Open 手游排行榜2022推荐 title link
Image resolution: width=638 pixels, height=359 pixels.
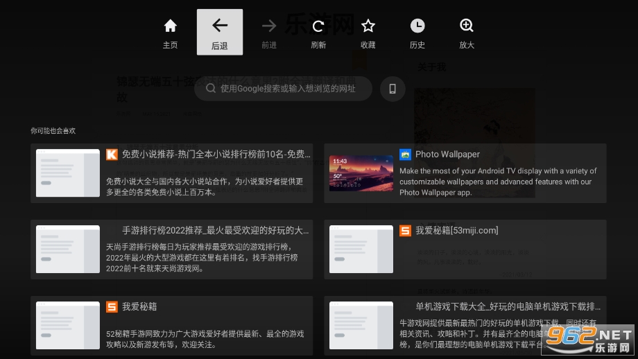pyautogui.click(x=216, y=231)
